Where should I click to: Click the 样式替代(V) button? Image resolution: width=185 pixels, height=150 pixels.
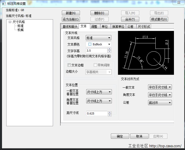point(159,19)
